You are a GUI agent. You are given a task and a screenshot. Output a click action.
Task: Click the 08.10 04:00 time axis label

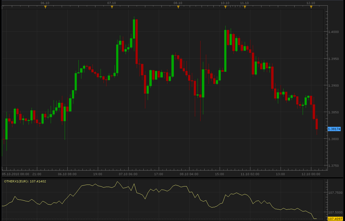189,174
